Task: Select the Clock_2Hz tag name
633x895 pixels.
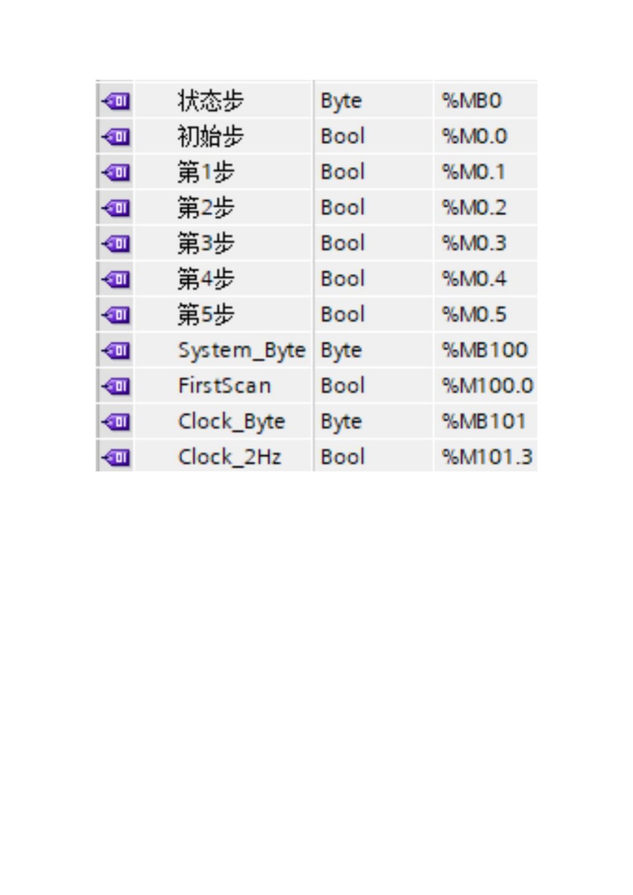Action: (x=230, y=458)
